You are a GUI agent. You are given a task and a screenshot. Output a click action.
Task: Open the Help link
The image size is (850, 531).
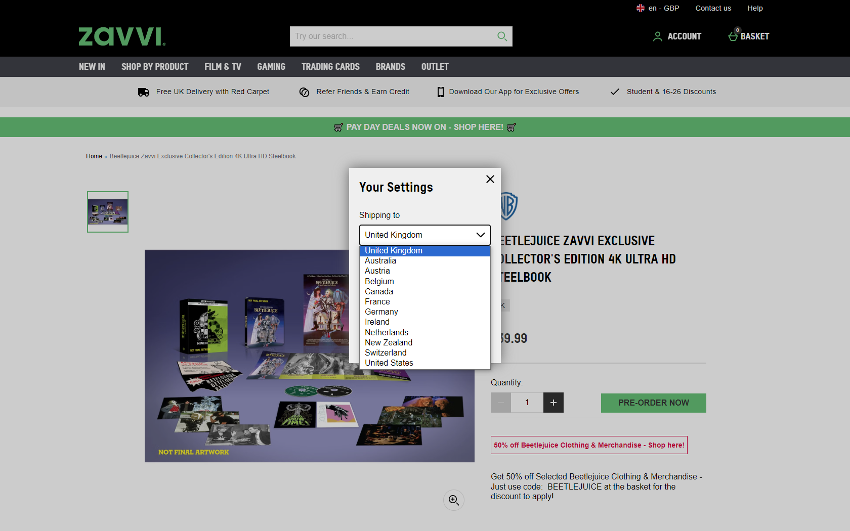pyautogui.click(x=755, y=8)
